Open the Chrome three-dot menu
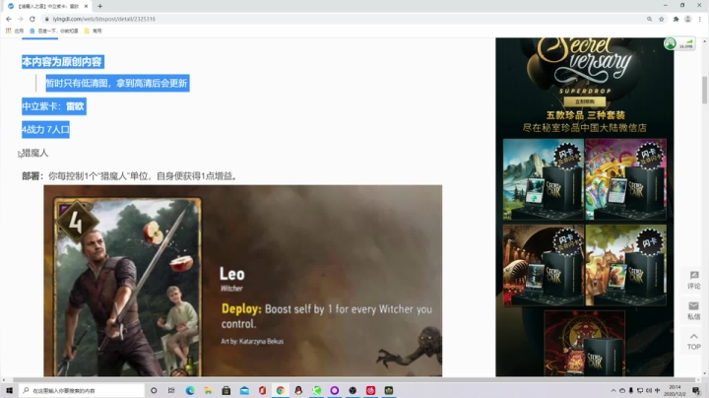Image resolution: width=709 pixels, height=398 pixels. tap(700, 19)
